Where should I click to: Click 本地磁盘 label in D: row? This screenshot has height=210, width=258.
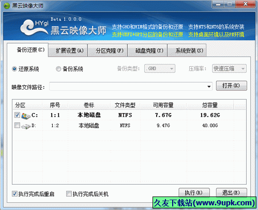(89, 125)
